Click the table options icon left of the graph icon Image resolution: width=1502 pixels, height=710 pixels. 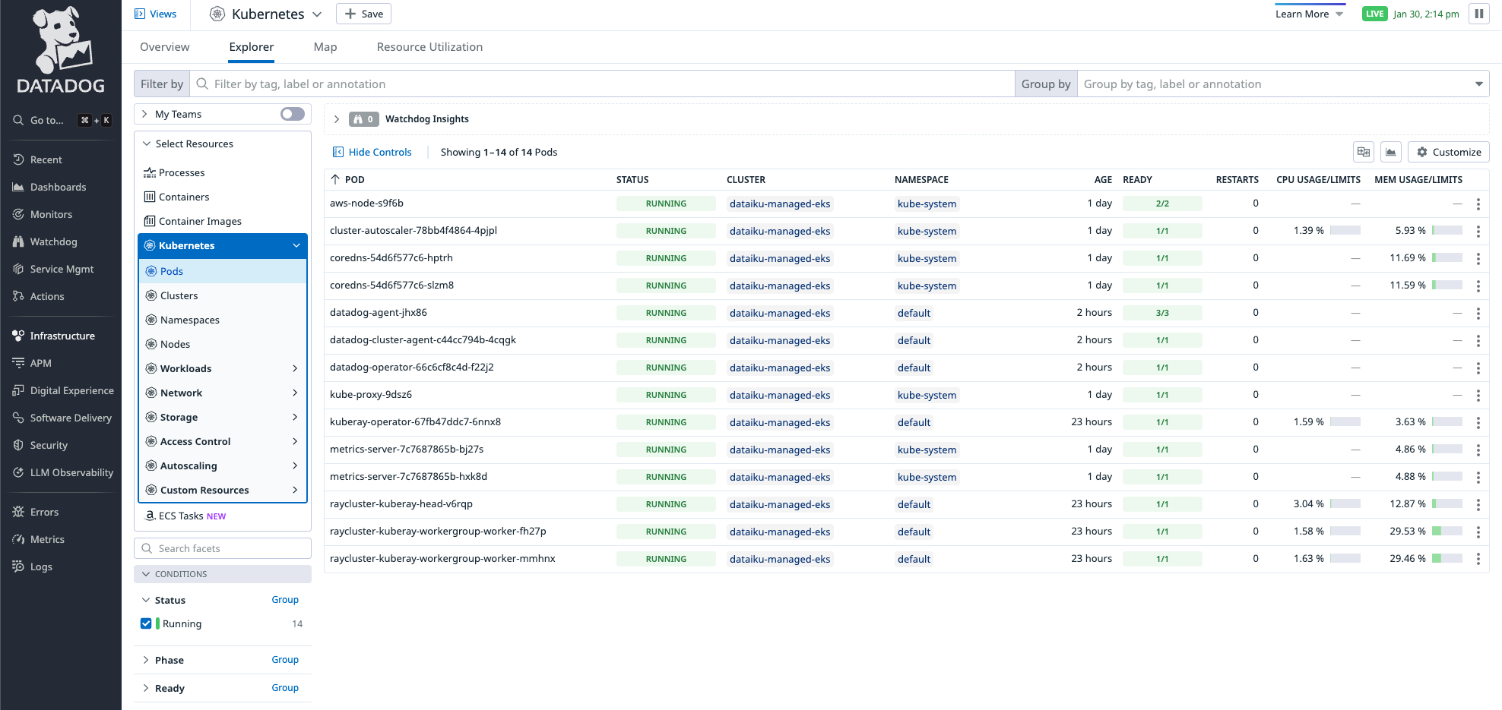1364,152
